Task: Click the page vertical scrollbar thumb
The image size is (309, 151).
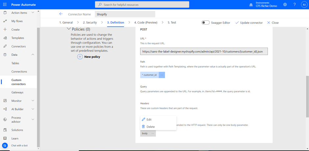Action: (x=307, y=96)
